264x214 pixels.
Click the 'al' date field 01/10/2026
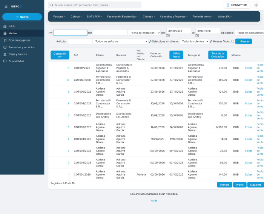(208, 31)
